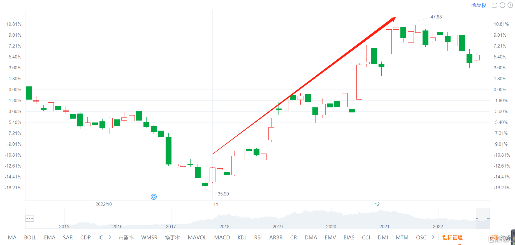Switch to the BOLL indicator

click(x=30, y=237)
